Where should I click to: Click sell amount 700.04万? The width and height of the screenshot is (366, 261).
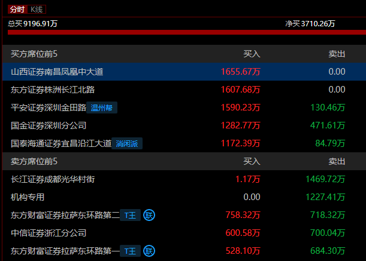(328, 233)
